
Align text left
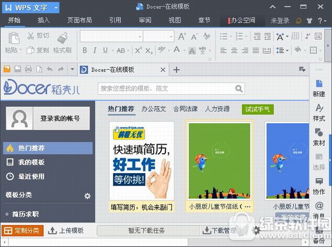224,51
